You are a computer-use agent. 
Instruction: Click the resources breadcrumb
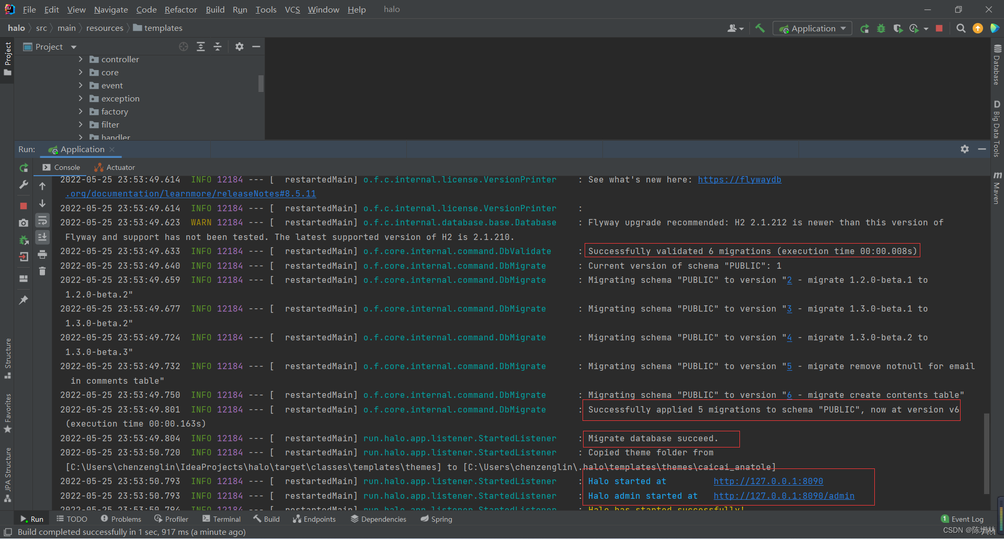[x=105, y=28]
